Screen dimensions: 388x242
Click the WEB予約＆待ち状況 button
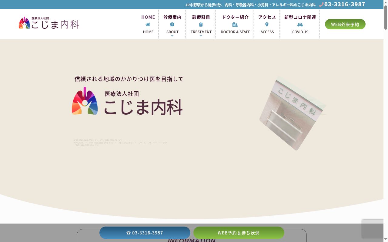click(x=239, y=233)
